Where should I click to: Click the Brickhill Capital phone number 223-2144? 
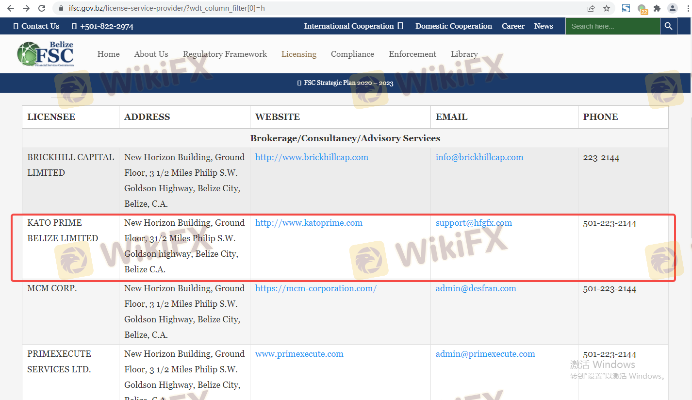click(x=601, y=157)
